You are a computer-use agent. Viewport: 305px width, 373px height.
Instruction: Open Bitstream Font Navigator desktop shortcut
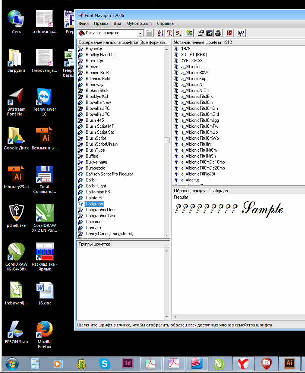point(16,102)
